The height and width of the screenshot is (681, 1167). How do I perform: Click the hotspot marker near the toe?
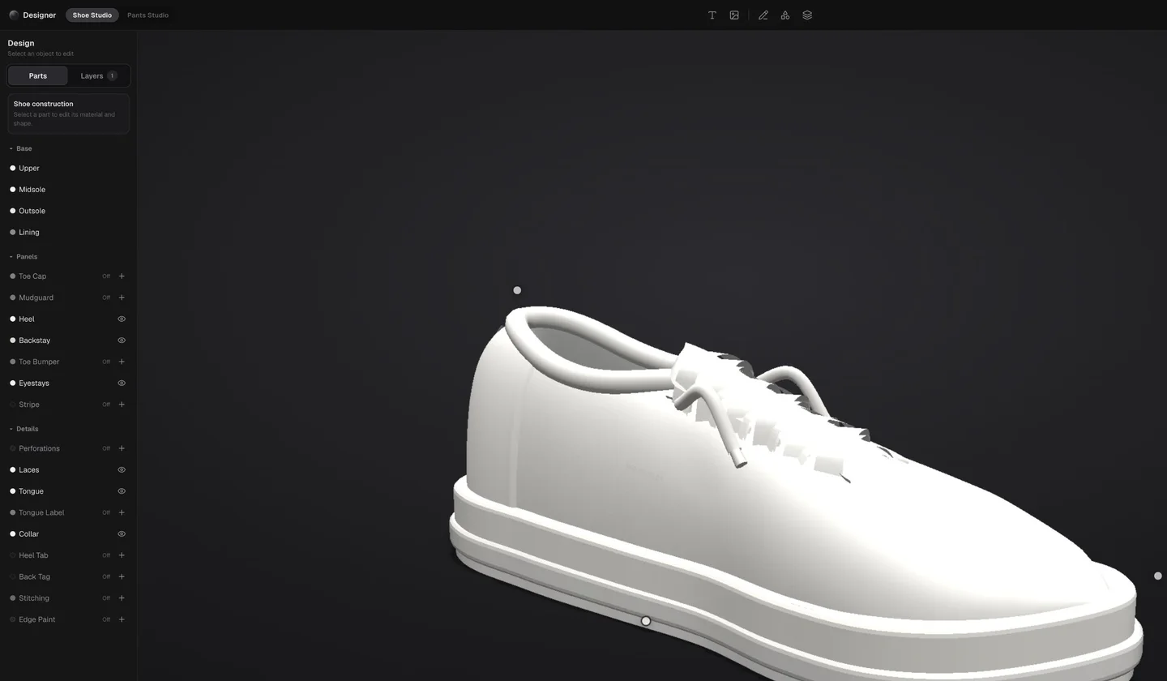[x=1158, y=576]
